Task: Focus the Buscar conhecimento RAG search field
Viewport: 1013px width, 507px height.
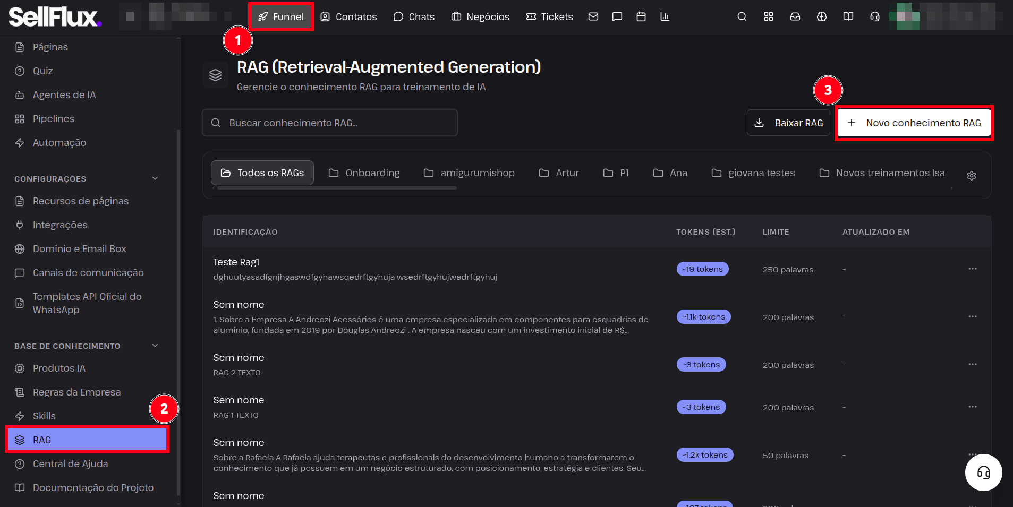Action: 330,123
